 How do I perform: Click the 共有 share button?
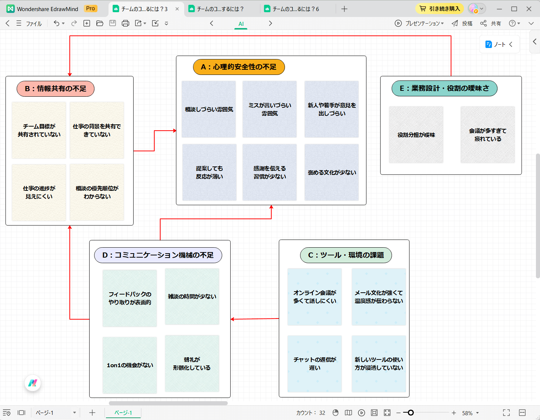(491, 23)
